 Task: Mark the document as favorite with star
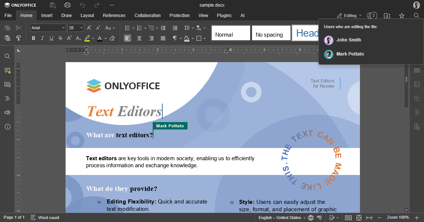(402, 16)
